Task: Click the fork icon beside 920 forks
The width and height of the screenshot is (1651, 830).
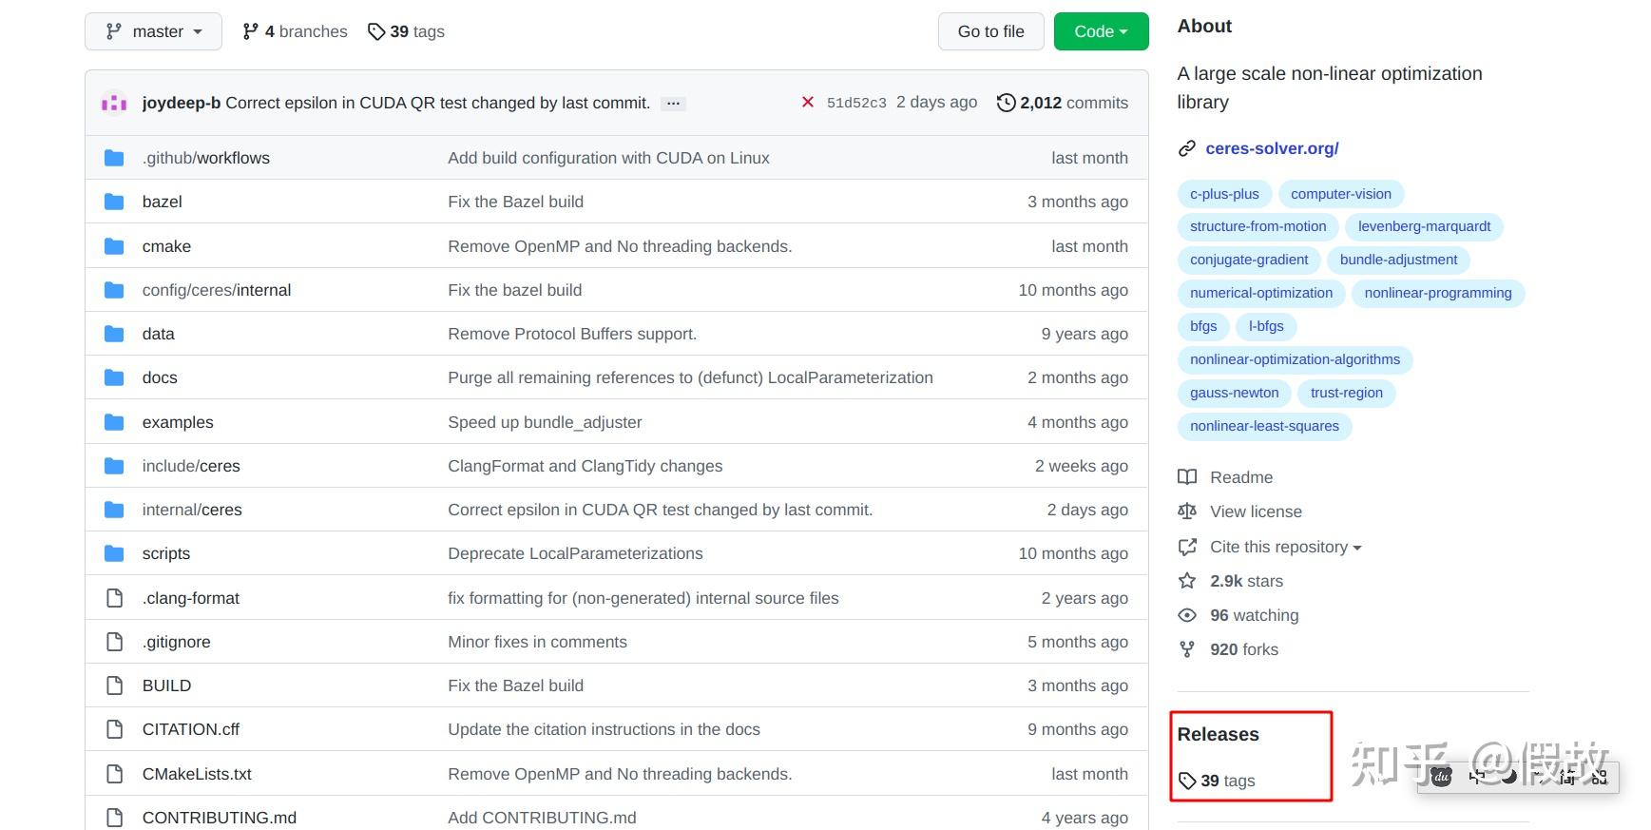Action: [x=1187, y=649]
